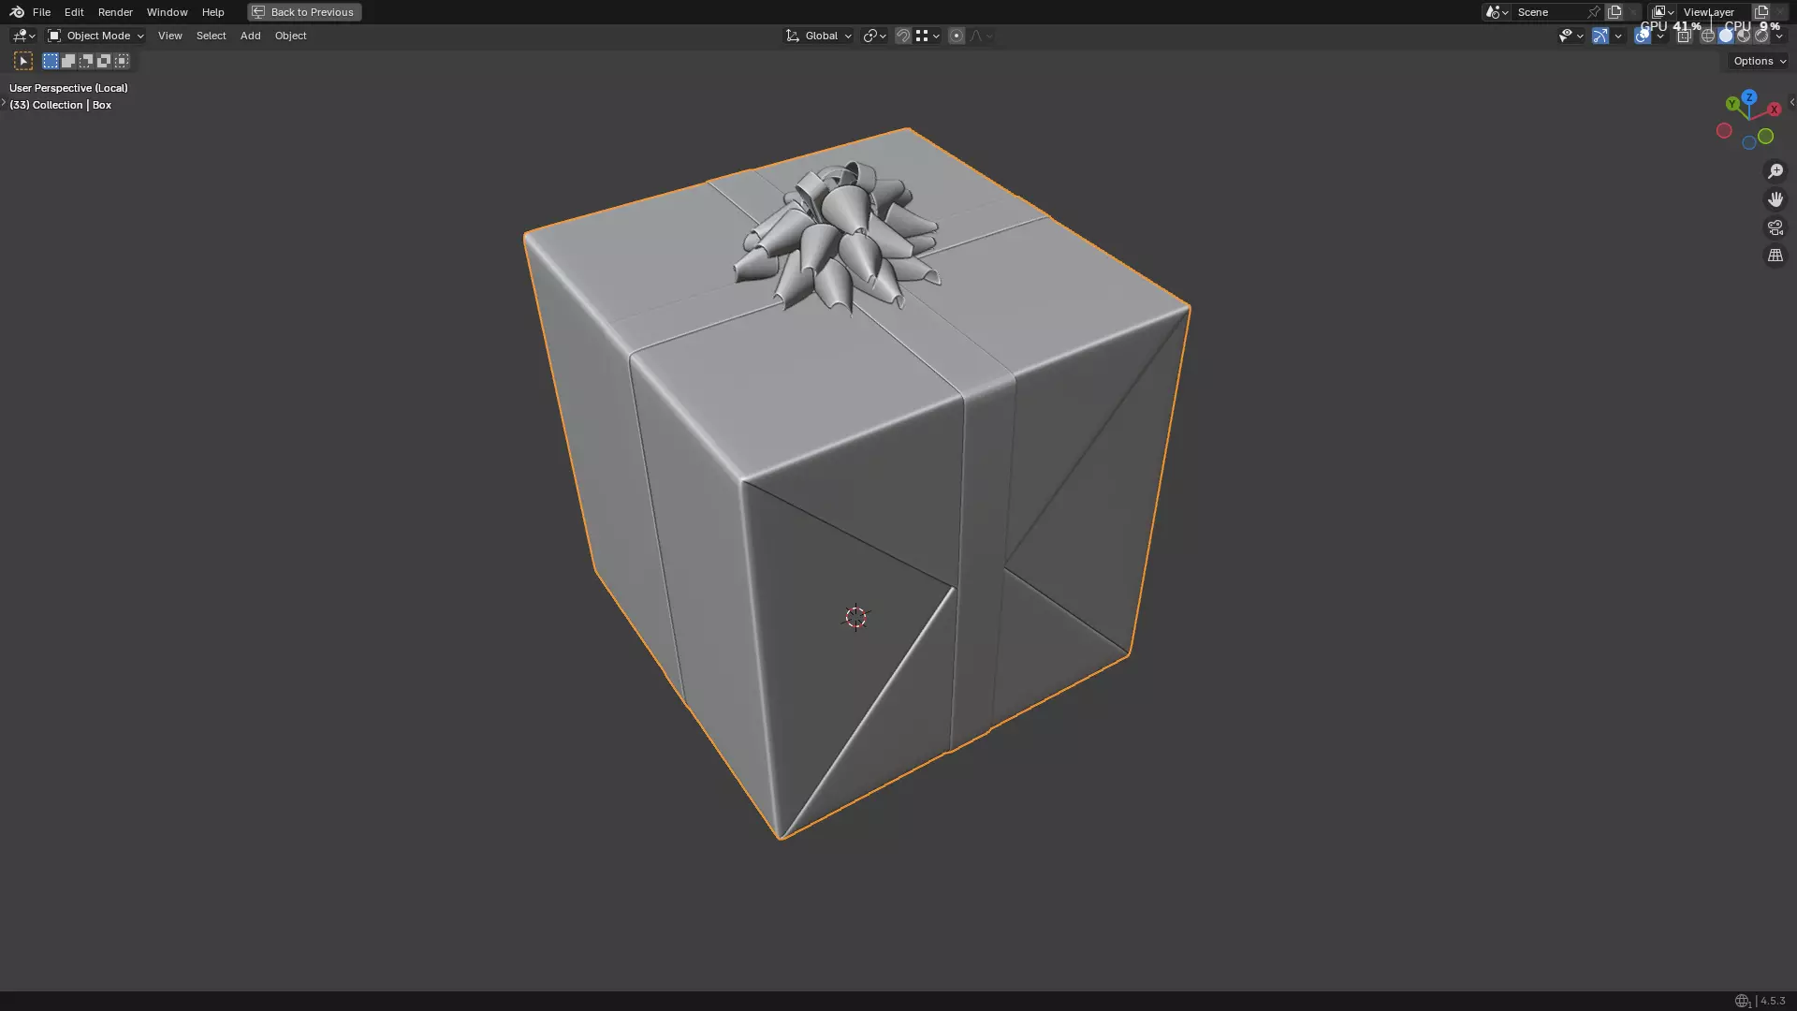Image resolution: width=1797 pixels, height=1011 pixels.
Task: Choose 'Set new selection' mode icon
Action: coord(51,61)
